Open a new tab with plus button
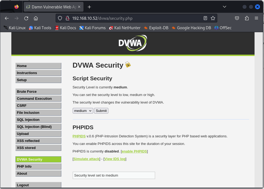This screenshot has height=189, width=264. pyautogui.click(x=89, y=7)
